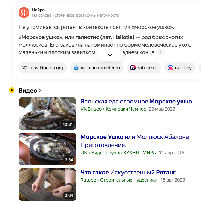Click the 'VK Видео › Компраки Чампос' source path
Screen dimensions: 202x205
(113, 109)
